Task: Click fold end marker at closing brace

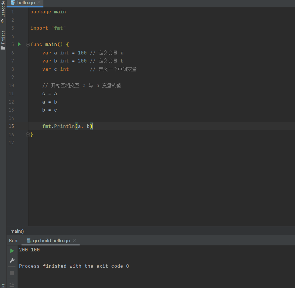Action: pyautogui.click(x=28, y=134)
